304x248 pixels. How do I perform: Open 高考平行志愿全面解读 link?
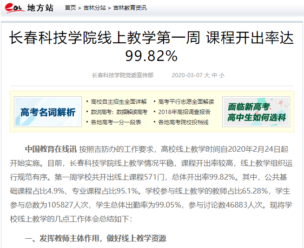(186, 101)
